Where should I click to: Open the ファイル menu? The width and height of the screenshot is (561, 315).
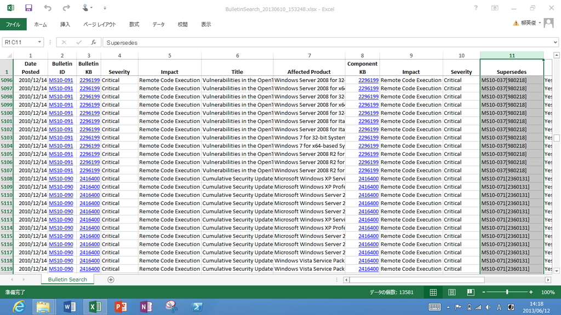(x=13, y=24)
